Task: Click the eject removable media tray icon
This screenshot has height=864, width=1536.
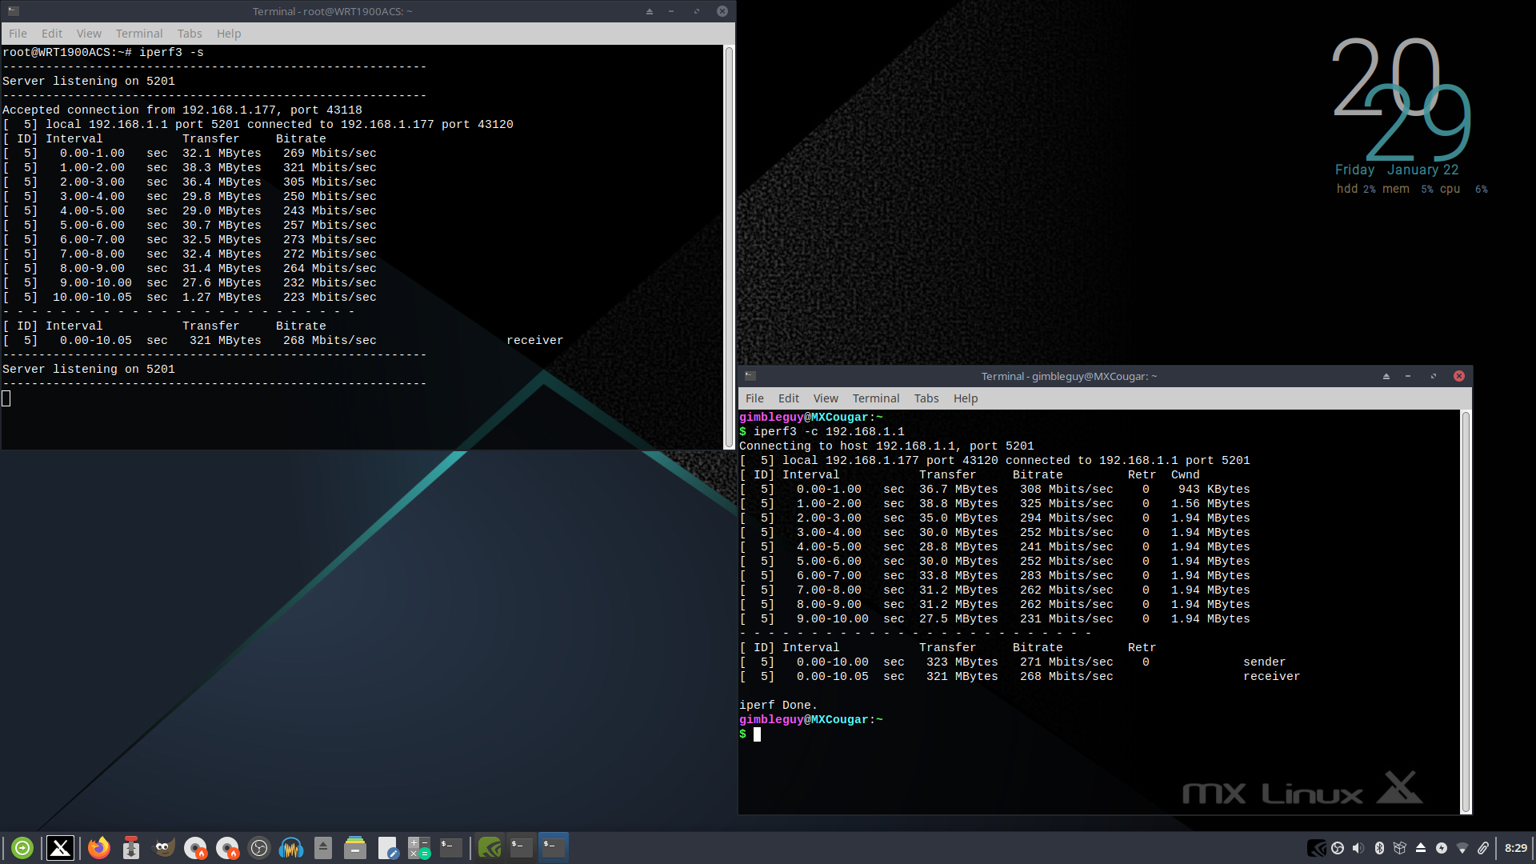Action: coord(1421,848)
